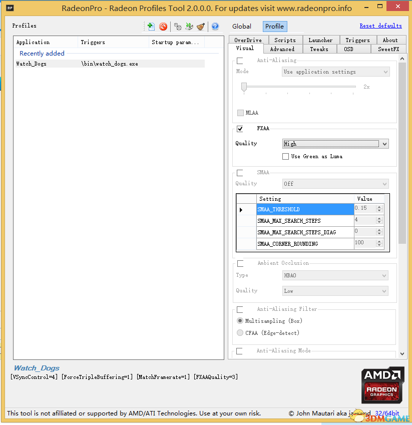Switch to the SweetFX tab
The height and width of the screenshot is (425, 412).
388,49
